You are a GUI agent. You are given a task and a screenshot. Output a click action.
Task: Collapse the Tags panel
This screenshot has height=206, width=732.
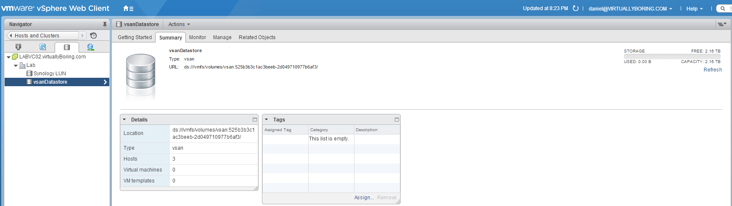tap(267, 120)
